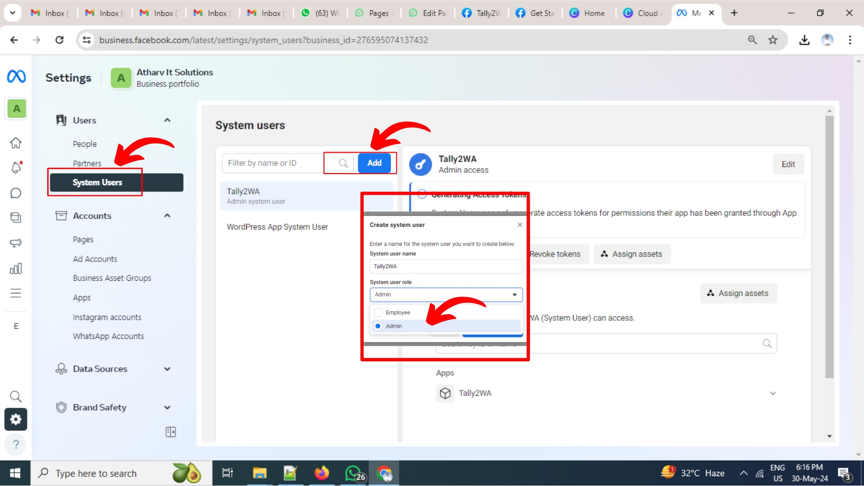Click the browser zoom magnifier icon
This screenshot has height=486, width=864.
point(752,40)
